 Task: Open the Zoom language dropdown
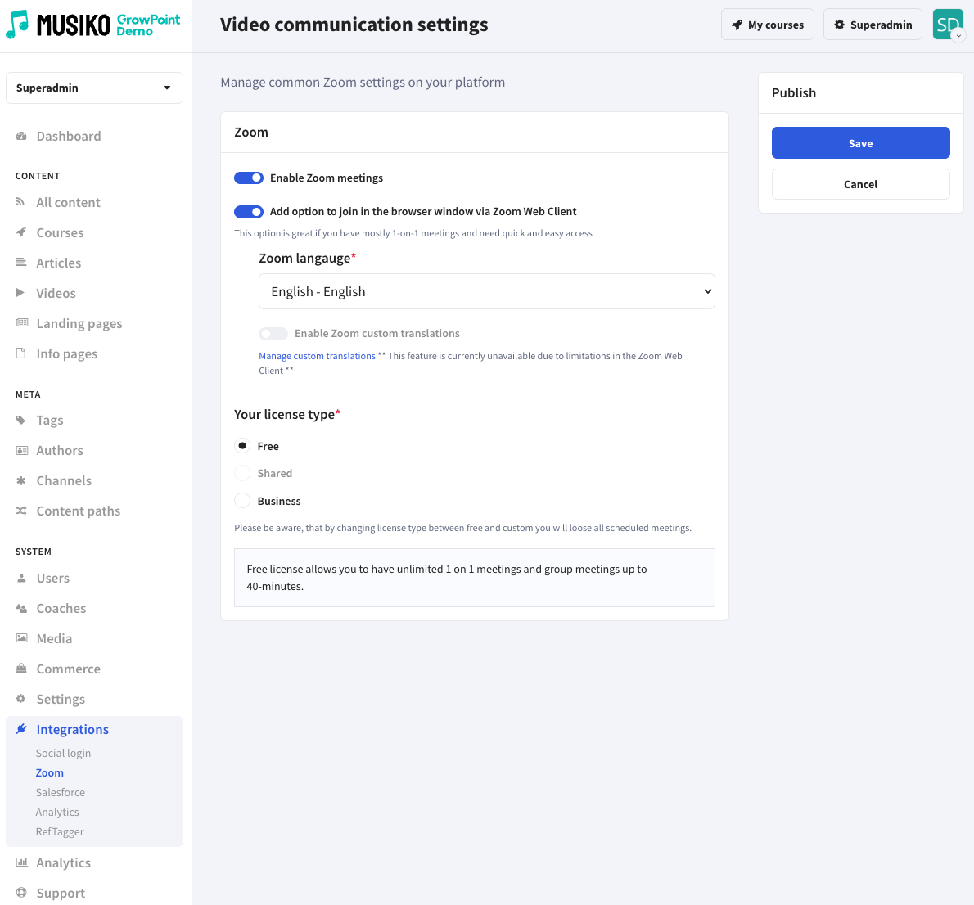[486, 292]
